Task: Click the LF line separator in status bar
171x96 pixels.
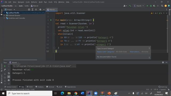Action: (x=151, y=90)
